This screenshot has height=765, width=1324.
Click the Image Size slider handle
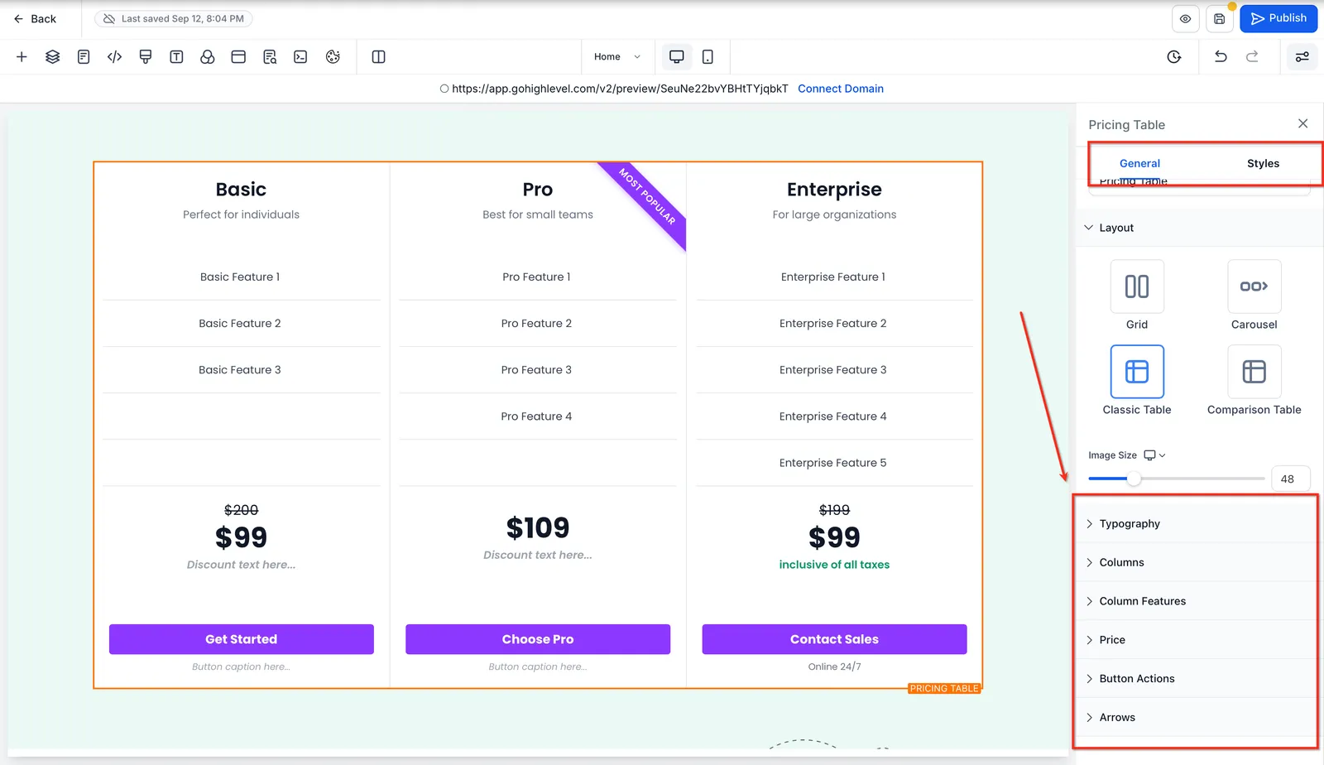1134,479
